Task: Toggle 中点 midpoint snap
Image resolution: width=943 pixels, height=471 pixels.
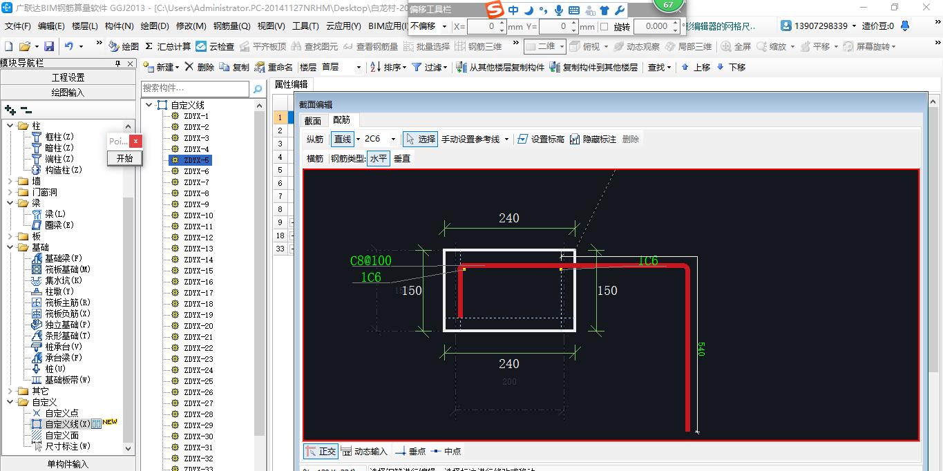Action: [446, 451]
